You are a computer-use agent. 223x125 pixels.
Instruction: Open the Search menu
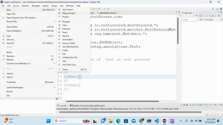45,6
